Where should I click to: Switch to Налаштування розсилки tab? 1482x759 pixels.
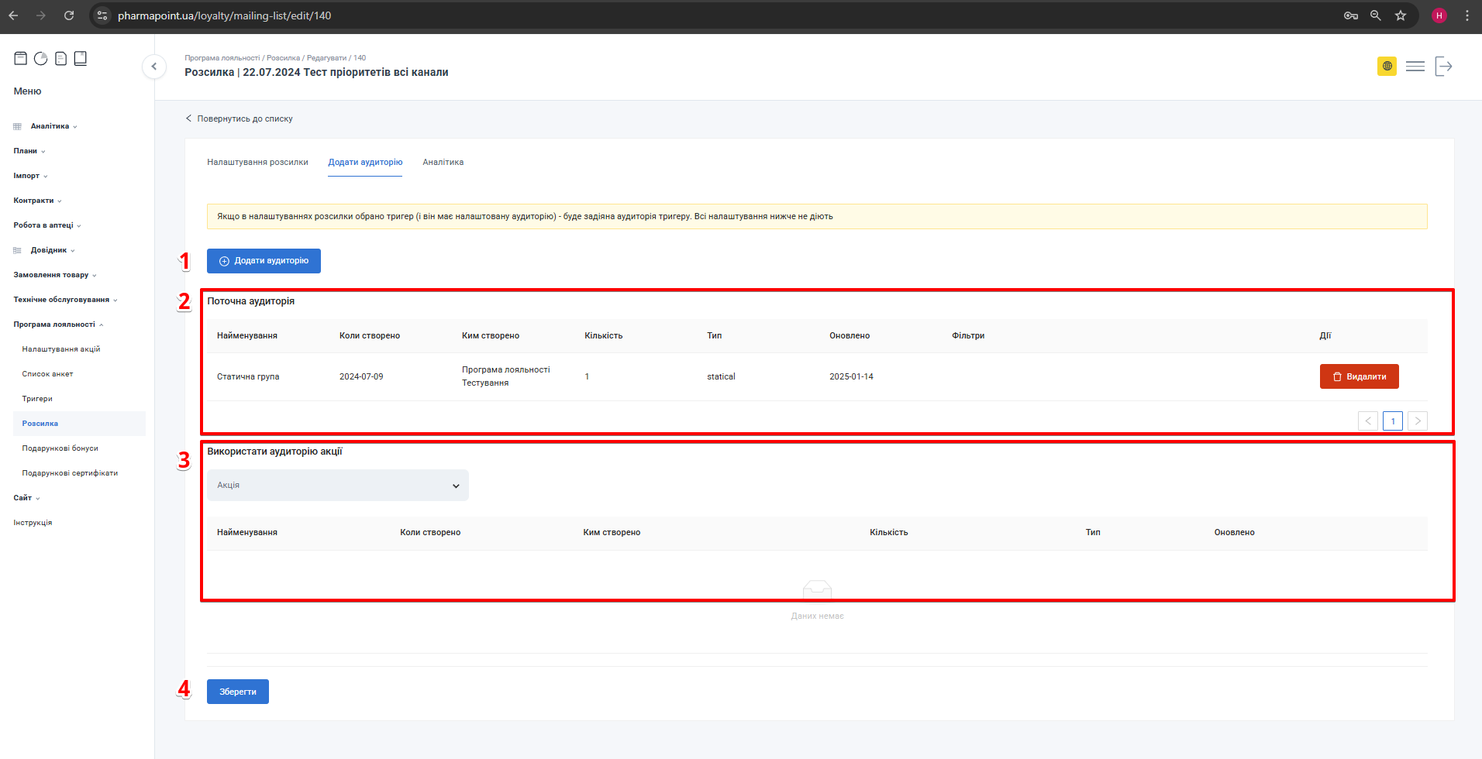point(257,163)
